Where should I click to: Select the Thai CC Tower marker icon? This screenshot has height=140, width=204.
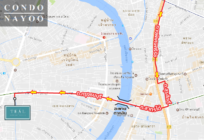tap(177, 110)
